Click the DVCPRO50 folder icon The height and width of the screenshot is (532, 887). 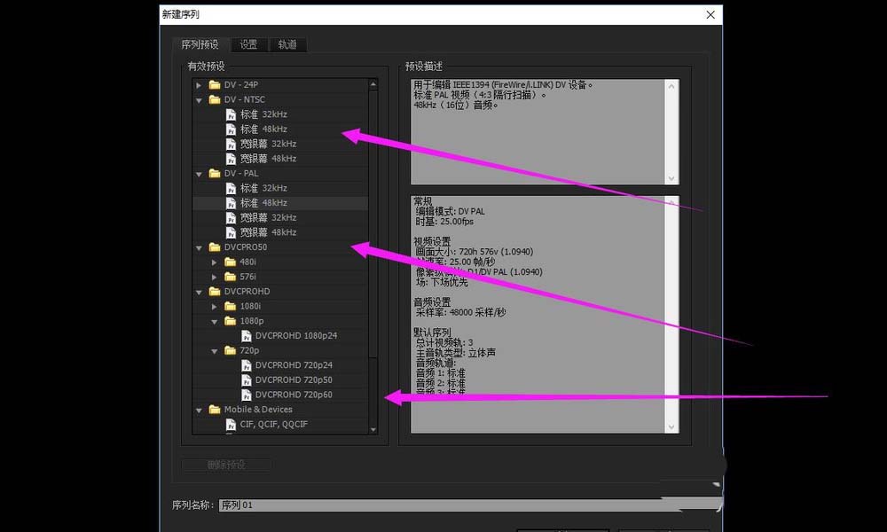213,246
